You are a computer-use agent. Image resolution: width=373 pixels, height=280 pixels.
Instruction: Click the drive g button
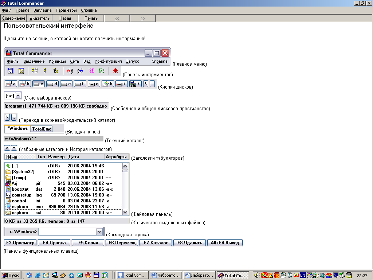pyautogui.click(x=94, y=84)
